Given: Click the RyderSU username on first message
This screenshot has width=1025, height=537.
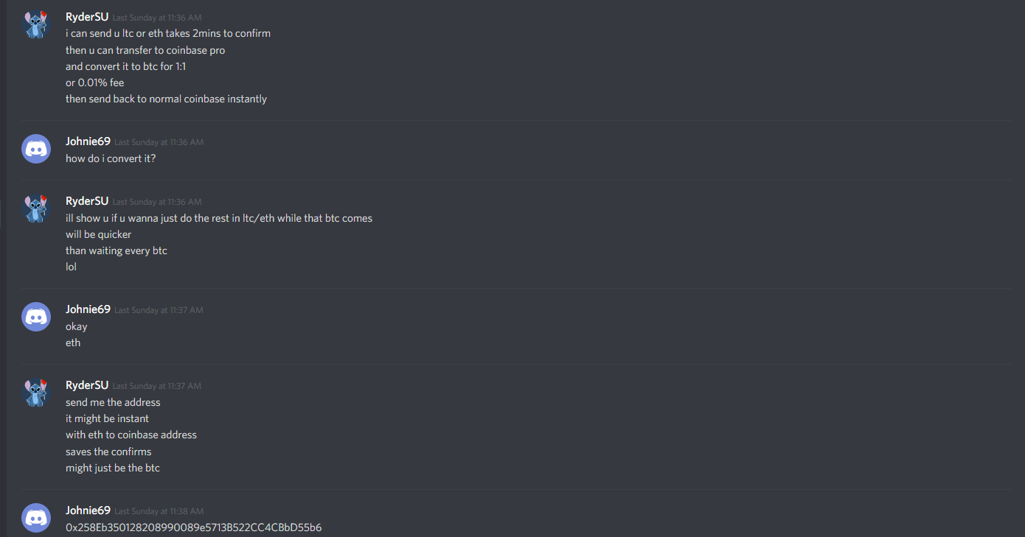Looking at the screenshot, I should click(x=87, y=17).
